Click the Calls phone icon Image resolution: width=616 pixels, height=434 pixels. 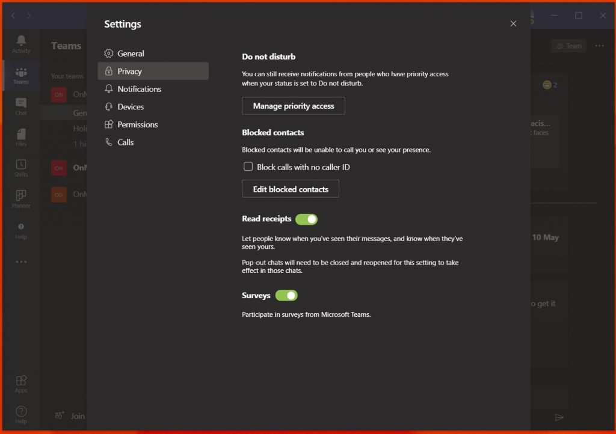(109, 142)
